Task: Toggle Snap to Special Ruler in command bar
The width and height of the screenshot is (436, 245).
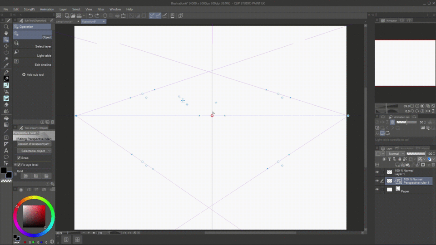Action: coord(158,15)
